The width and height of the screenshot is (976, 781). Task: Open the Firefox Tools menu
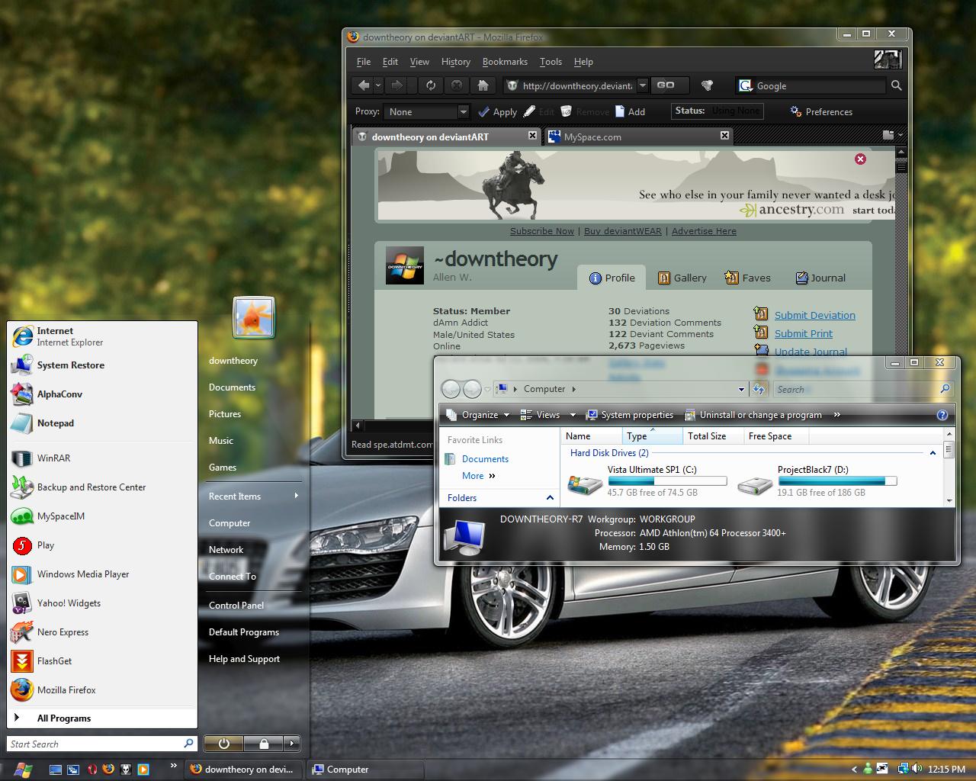551,62
